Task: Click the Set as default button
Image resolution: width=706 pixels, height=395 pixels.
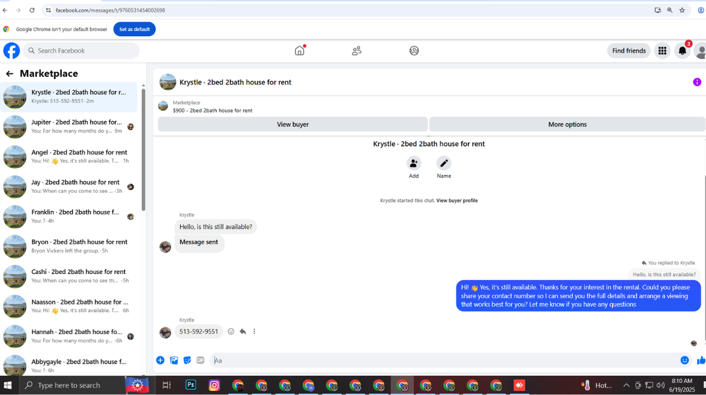Action: coord(134,29)
